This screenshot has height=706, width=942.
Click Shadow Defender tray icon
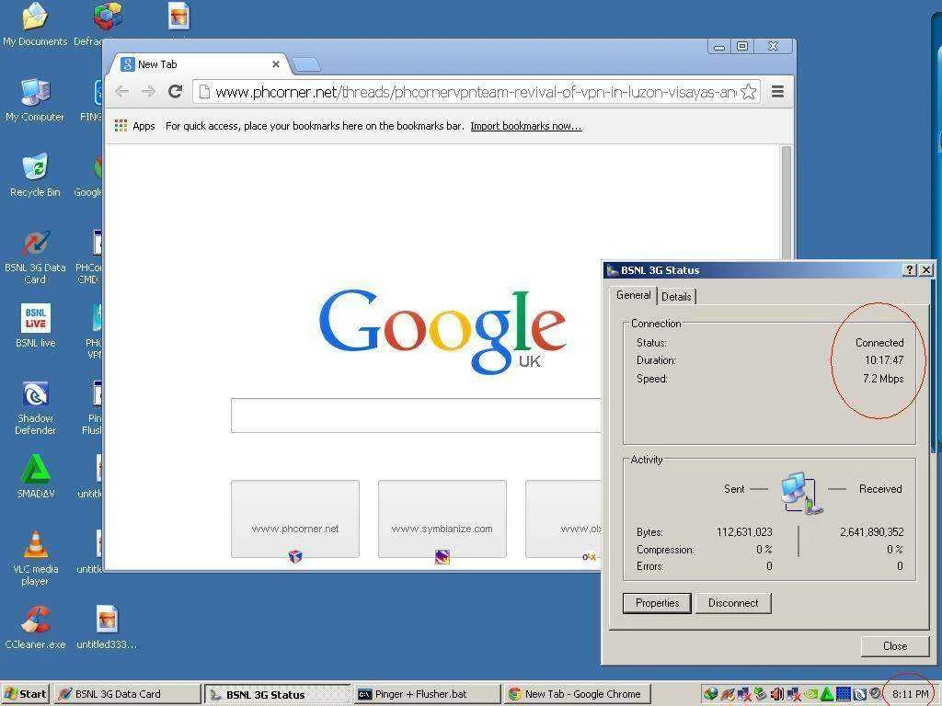[860, 694]
